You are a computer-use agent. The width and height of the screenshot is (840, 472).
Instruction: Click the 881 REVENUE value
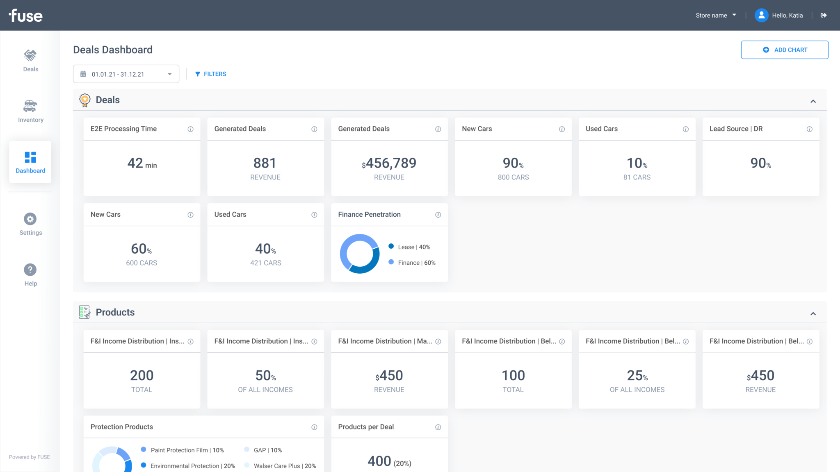[x=265, y=163]
